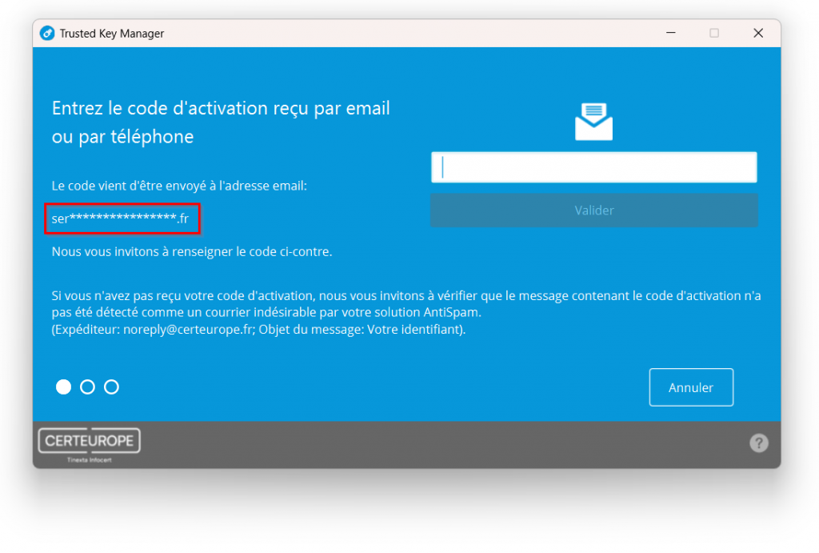The height and width of the screenshot is (553, 819).
Task: Click the "Tinexta Infocert" text under logo
Action: [x=90, y=460]
